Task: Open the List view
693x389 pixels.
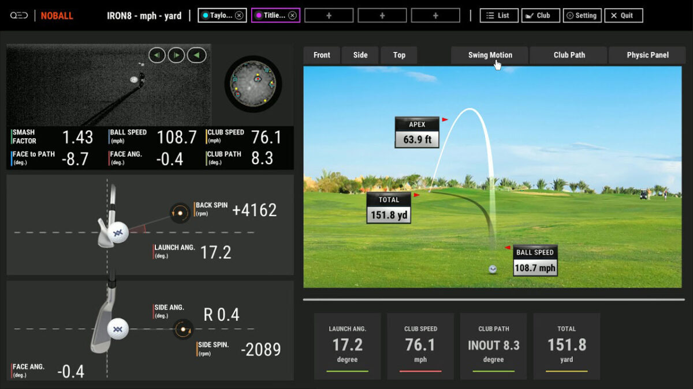Action: point(498,16)
